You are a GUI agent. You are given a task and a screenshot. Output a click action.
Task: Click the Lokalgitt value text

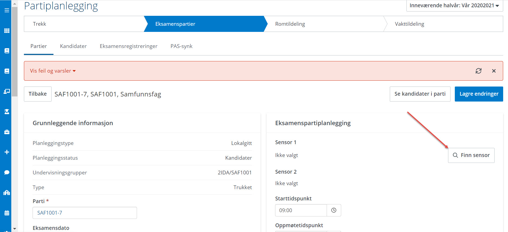(x=242, y=143)
